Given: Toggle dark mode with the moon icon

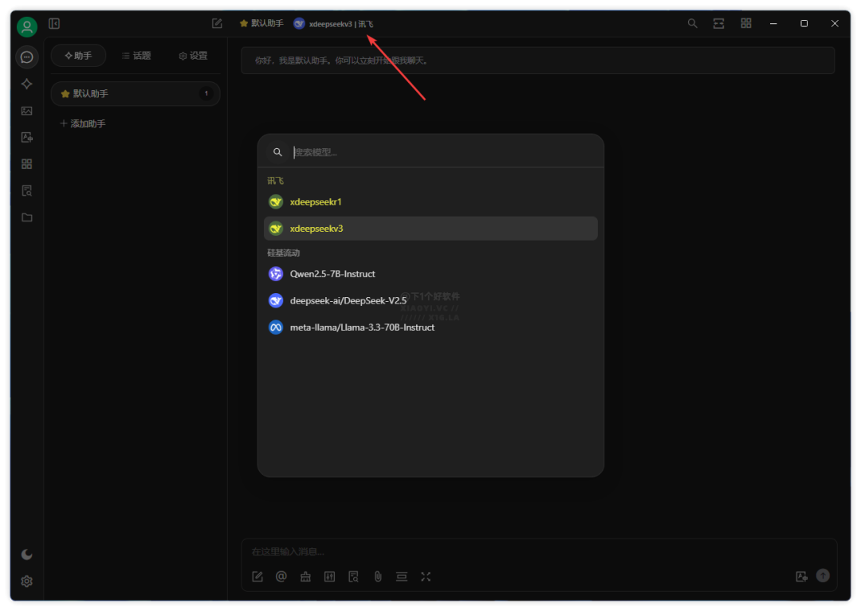Looking at the screenshot, I should (x=26, y=554).
